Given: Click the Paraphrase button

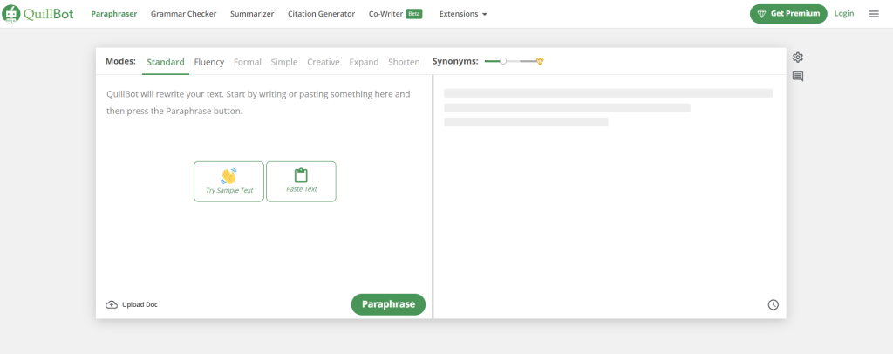Looking at the screenshot, I should [388, 304].
